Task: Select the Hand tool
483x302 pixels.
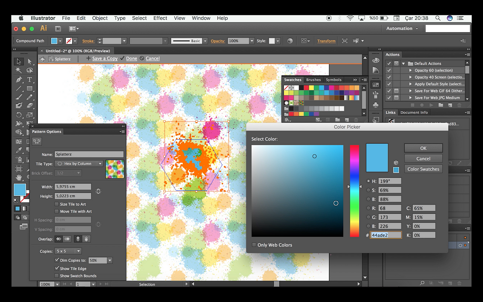Action: point(19,177)
